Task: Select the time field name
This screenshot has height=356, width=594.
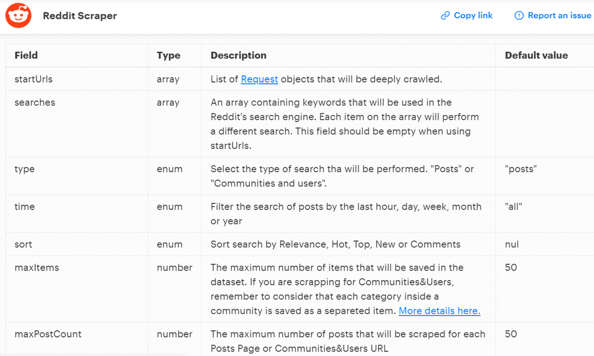Action: coord(24,206)
